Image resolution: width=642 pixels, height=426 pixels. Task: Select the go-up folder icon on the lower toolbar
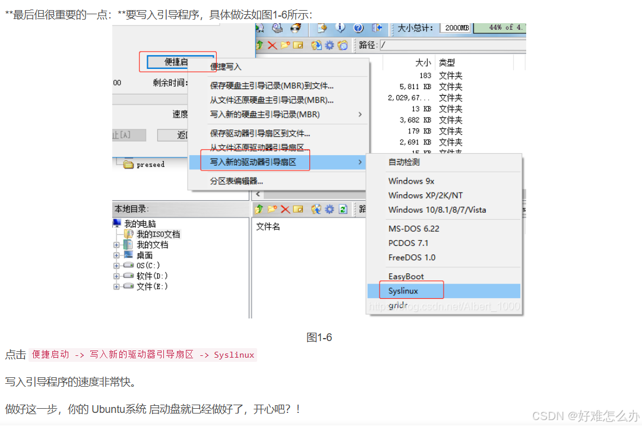pos(259,209)
